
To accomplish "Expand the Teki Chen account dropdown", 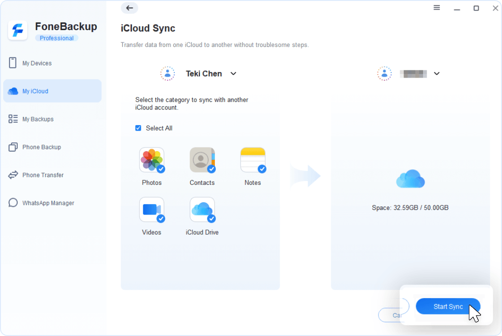I will tap(233, 73).
